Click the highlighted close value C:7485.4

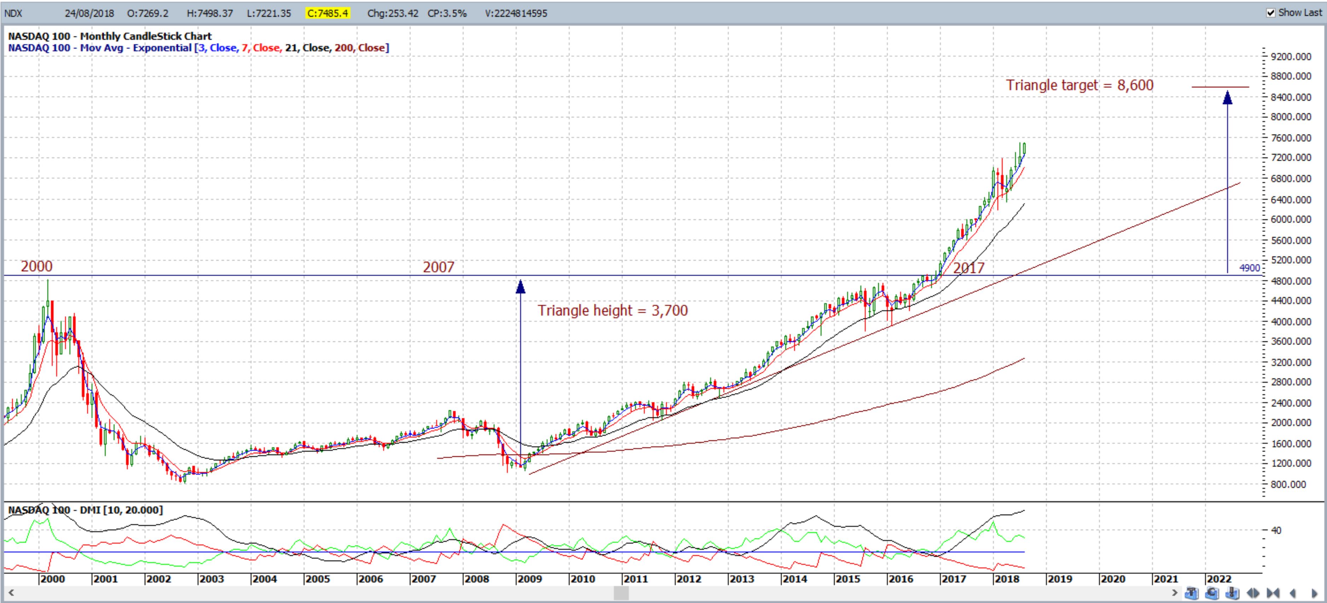(x=327, y=13)
